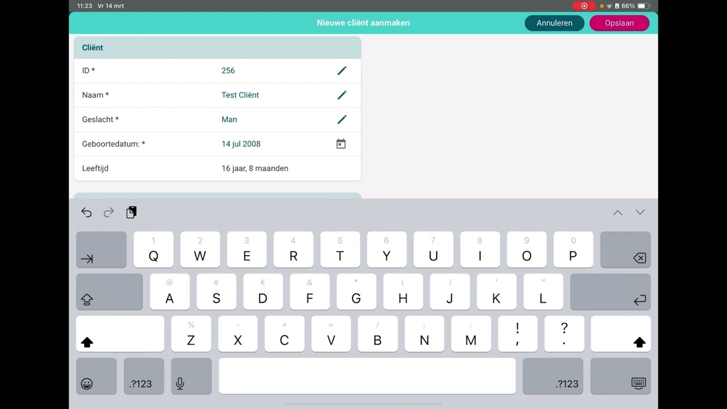
Task: Tap the C key
Action: click(284, 334)
